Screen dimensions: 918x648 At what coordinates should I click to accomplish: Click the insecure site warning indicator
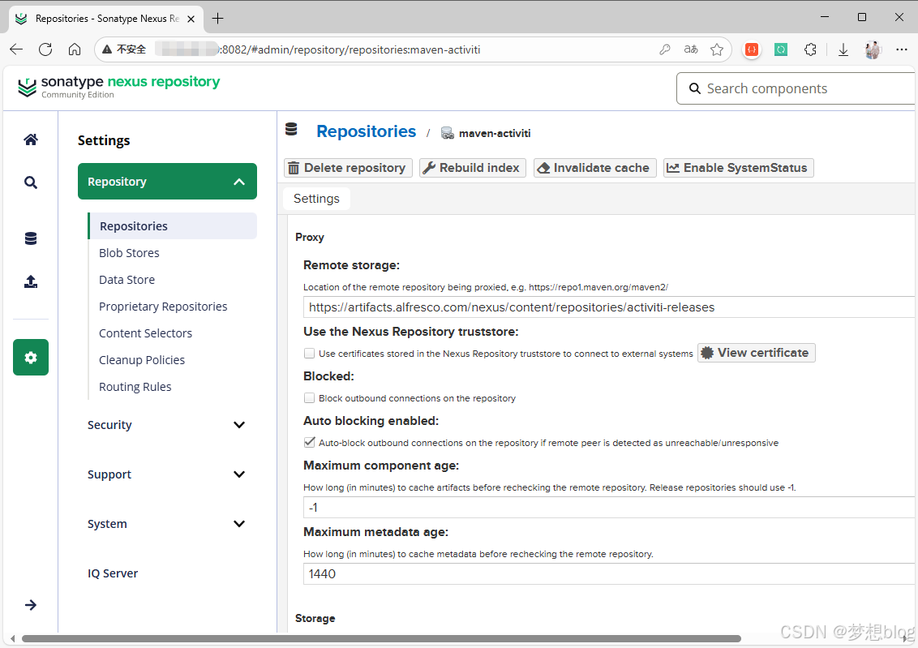pyautogui.click(x=124, y=49)
